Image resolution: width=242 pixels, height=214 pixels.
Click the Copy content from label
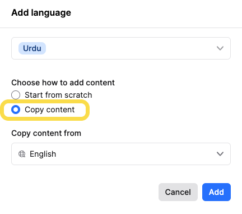[46, 133]
